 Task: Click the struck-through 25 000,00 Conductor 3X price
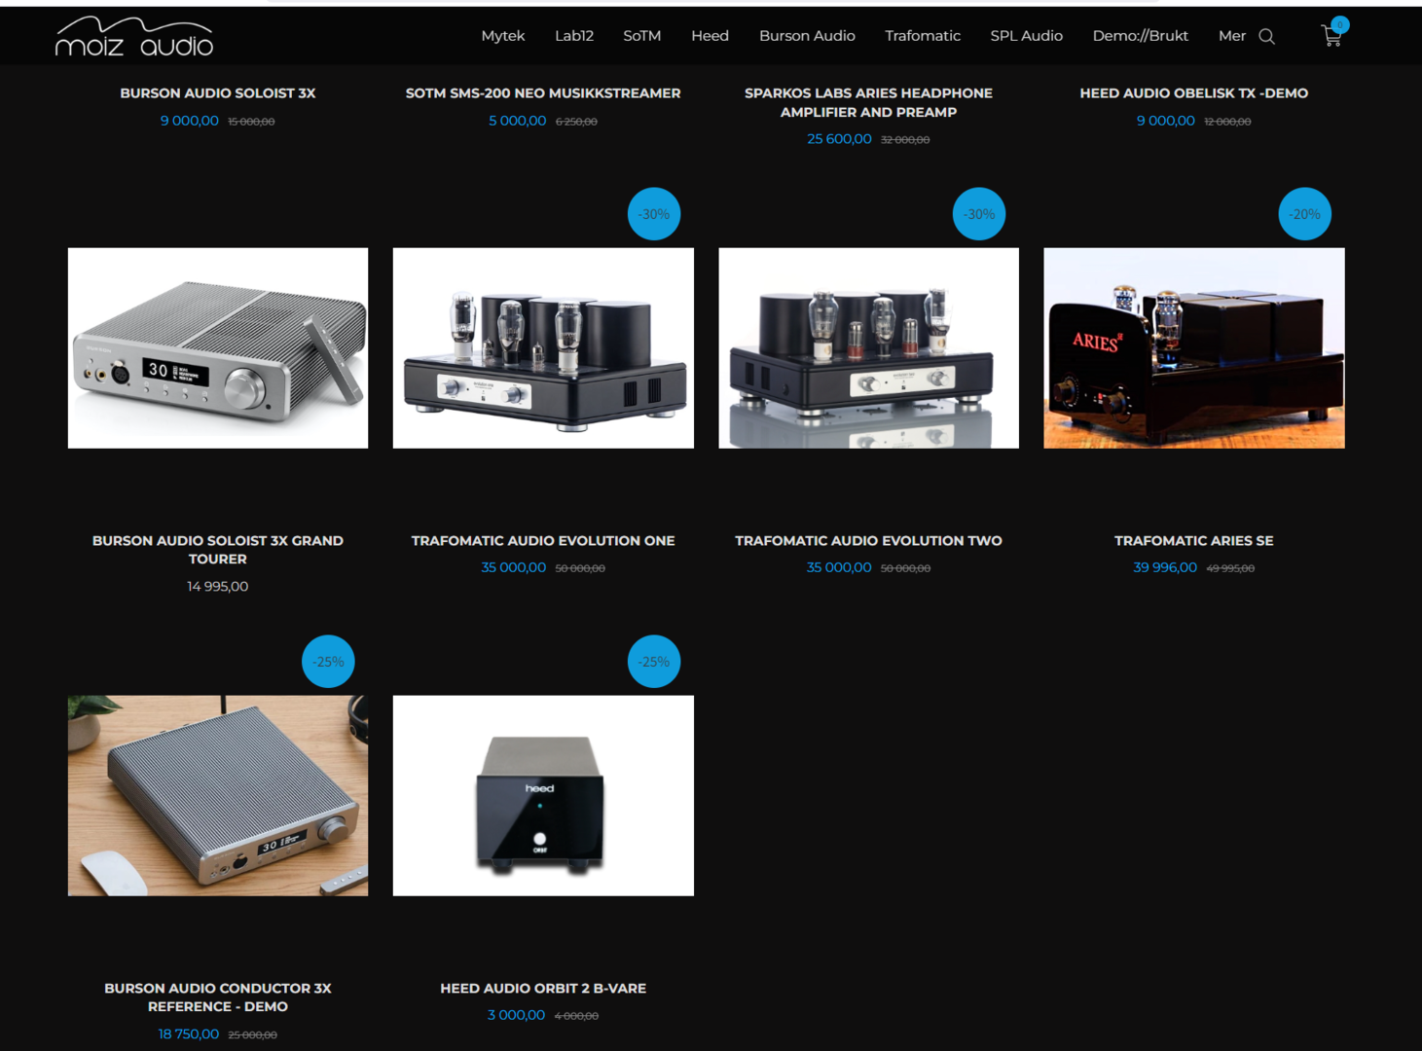click(x=253, y=1035)
